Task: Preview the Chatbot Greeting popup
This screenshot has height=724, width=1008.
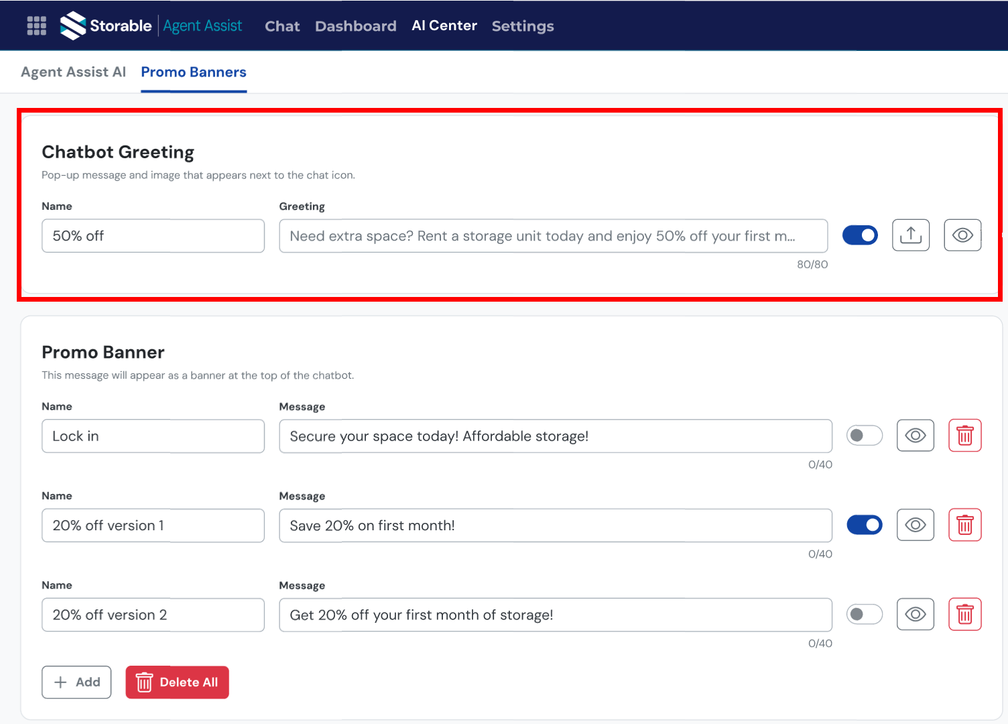Action: [x=962, y=235]
